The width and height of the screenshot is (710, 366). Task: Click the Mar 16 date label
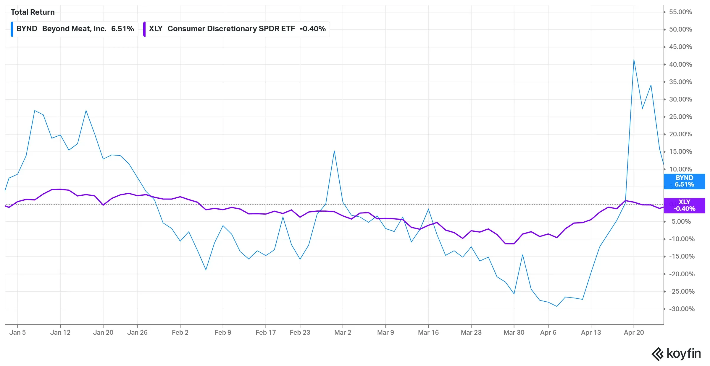[428, 332]
